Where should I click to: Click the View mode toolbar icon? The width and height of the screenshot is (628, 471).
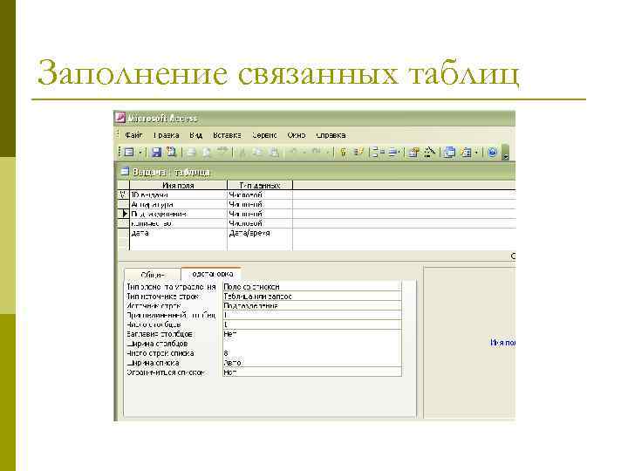tap(129, 152)
